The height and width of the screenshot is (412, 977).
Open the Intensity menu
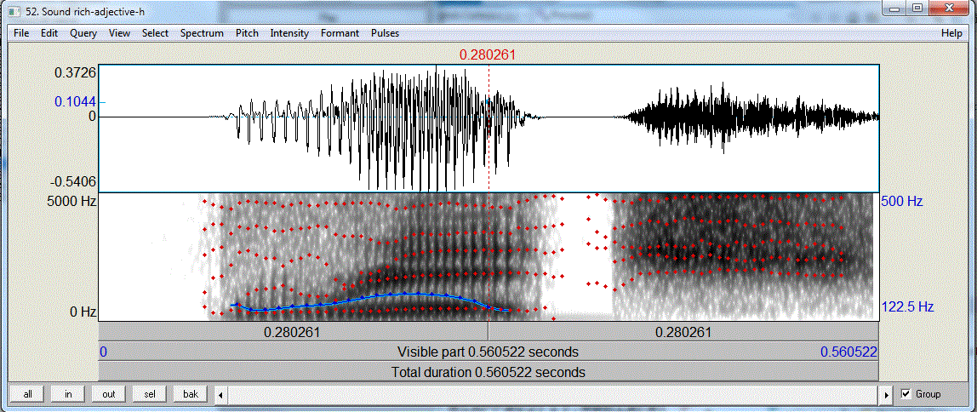289,33
